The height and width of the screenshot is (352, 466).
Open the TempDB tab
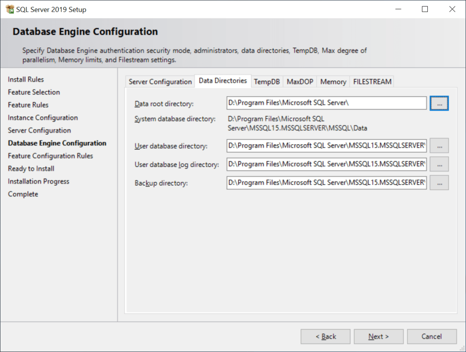[267, 82]
